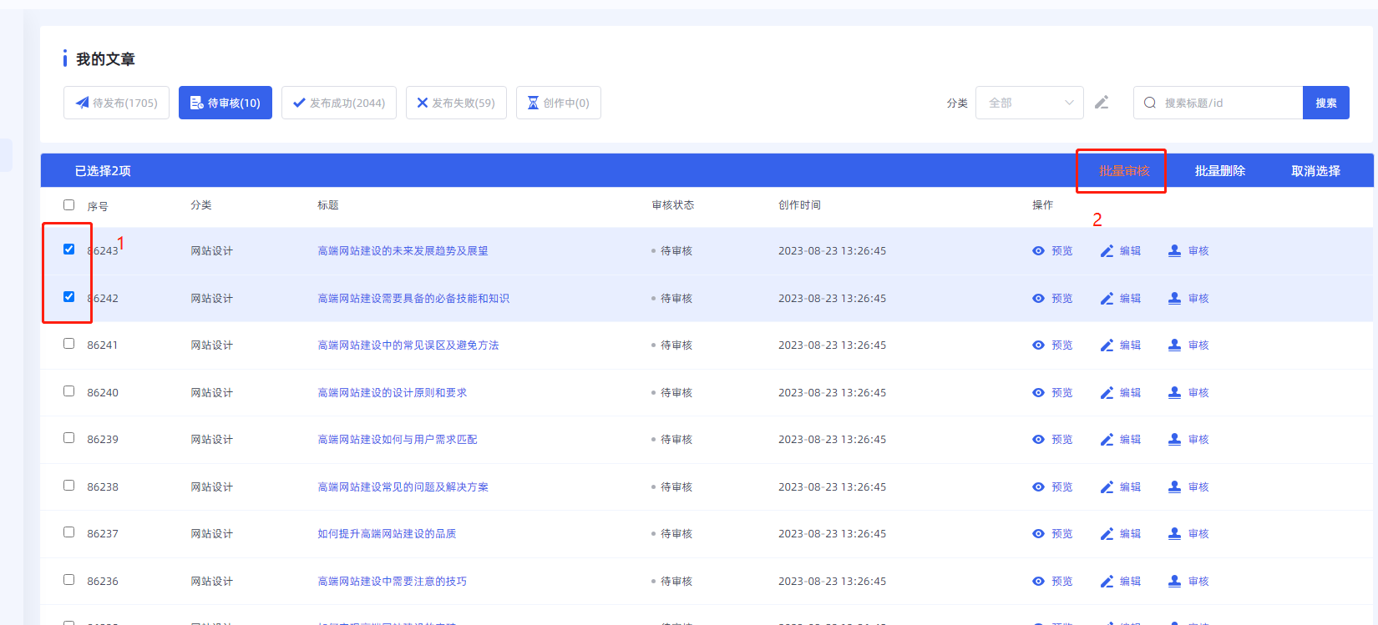Switch to the 发布成功(2044) tab

339,103
